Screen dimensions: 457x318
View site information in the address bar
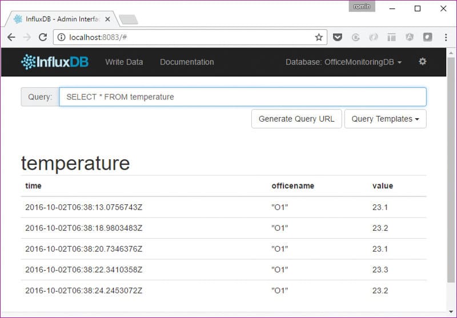[61, 37]
